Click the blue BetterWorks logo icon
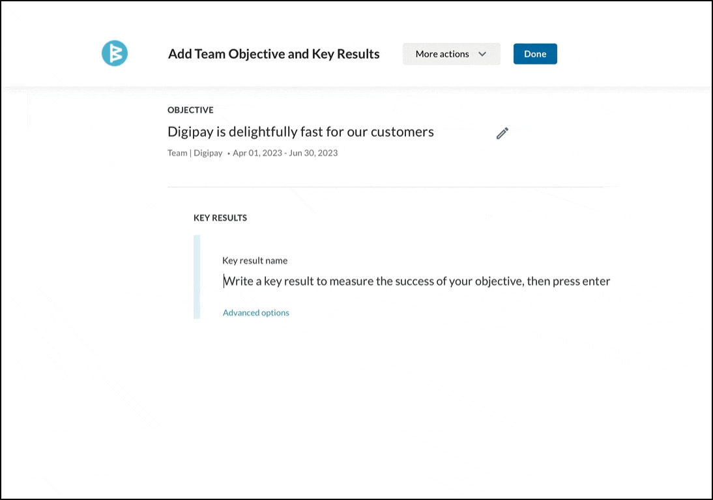The height and width of the screenshot is (500, 713). tap(115, 53)
